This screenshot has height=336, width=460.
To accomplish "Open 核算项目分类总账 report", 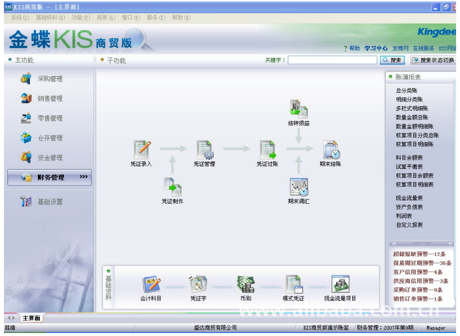I will (x=417, y=135).
